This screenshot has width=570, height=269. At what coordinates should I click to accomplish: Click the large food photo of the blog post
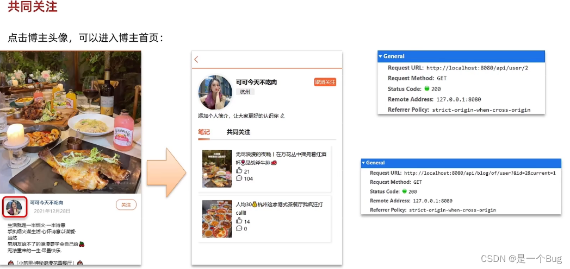pyautogui.click(x=71, y=122)
